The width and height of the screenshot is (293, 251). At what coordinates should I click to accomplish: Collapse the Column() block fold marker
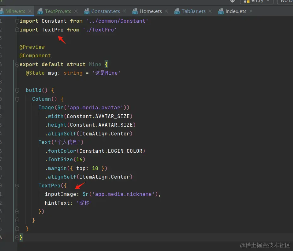point(17,99)
